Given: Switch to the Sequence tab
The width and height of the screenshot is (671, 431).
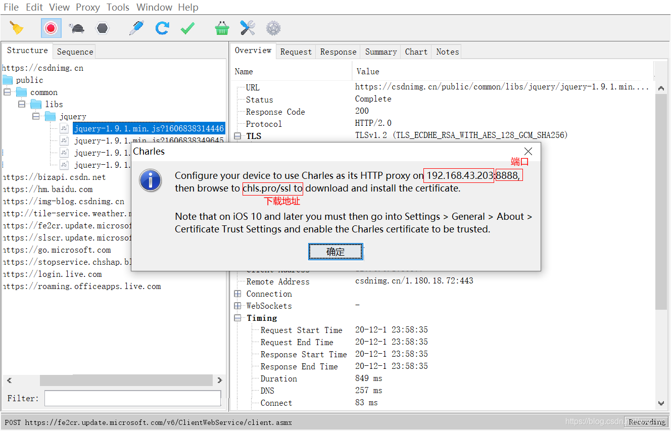Looking at the screenshot, I should tap(75, 52).
